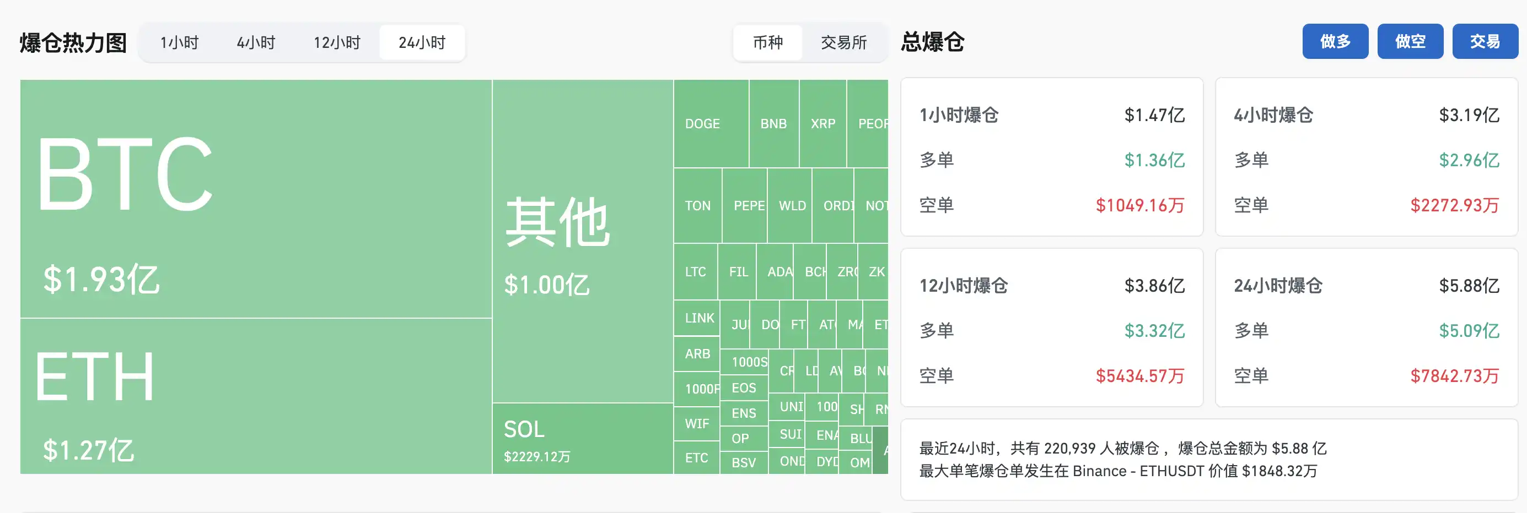1527x513 pixels.
Task: Choose the 12小时 time range
Action: pos(337,42)
